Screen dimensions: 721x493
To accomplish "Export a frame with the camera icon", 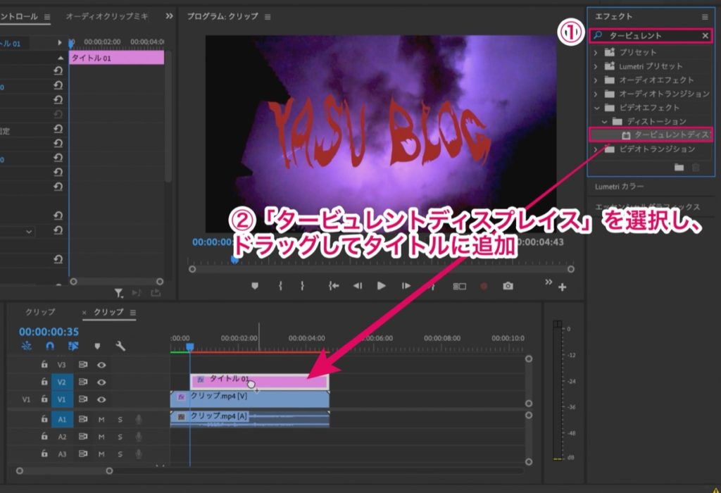I will (x=508, y=286).
